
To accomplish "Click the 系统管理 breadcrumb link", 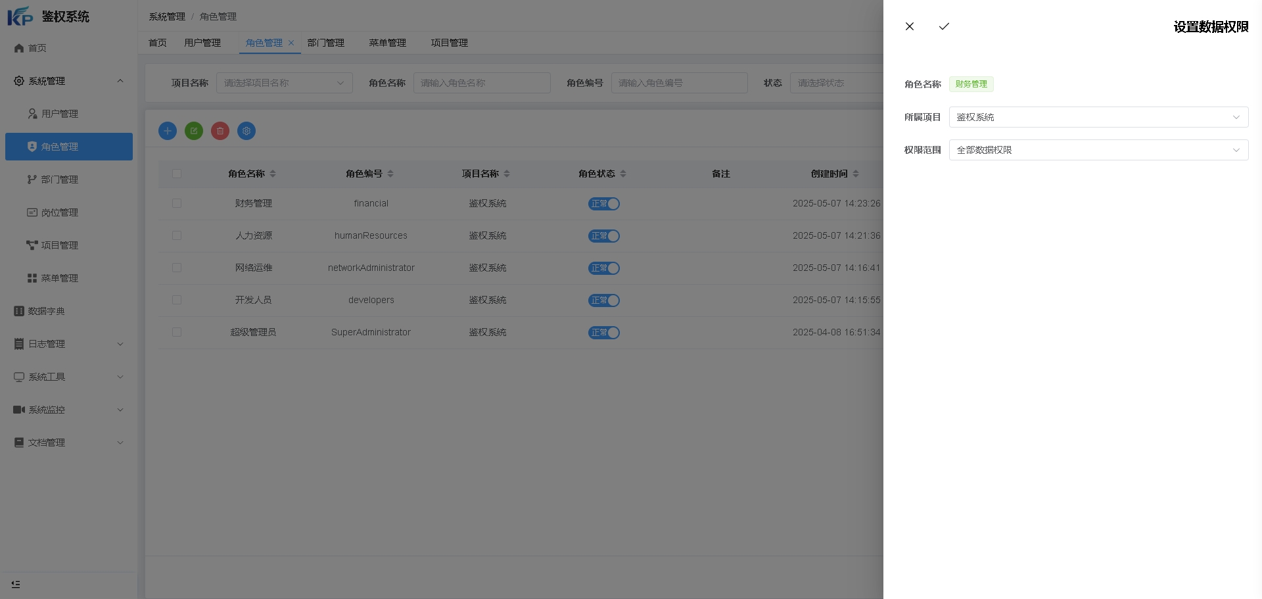I will (167, 16).
